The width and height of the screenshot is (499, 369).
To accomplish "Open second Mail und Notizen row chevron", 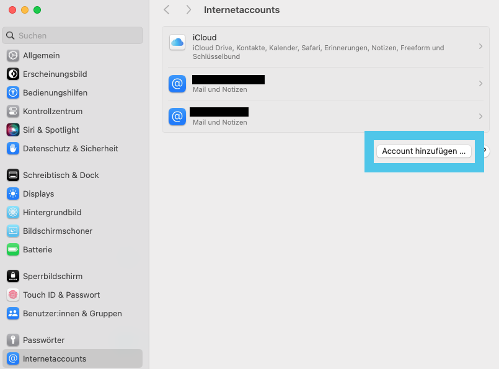I will click(480, 116).
